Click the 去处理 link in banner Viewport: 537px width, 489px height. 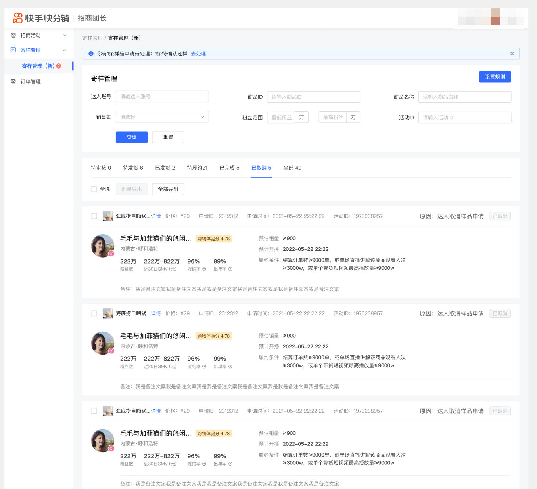tap(198, 53)
